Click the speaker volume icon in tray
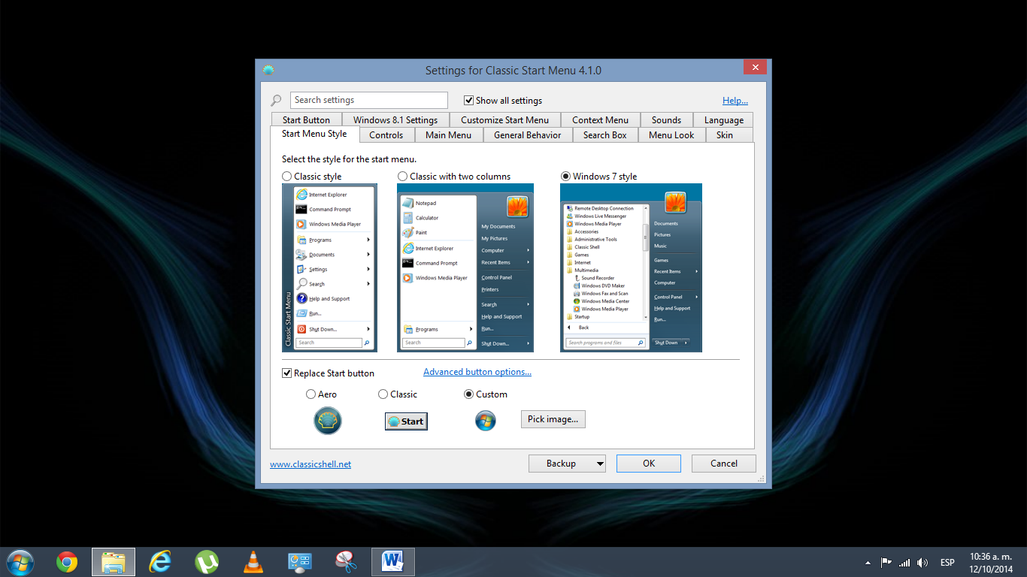The width and height of the screenshot is (1027, 577). [x=923, y=562]
